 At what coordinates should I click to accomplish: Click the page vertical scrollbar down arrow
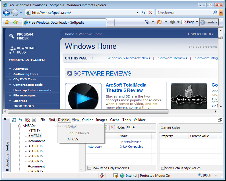tap(221, 107)
